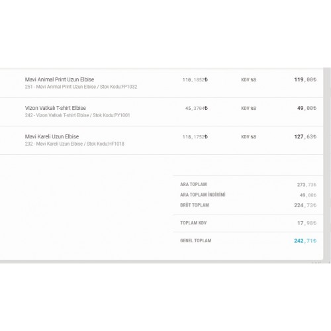331x331 pixels.
Task: Click Ara Toplam İndirimi label
Action: tap(203, 195)
